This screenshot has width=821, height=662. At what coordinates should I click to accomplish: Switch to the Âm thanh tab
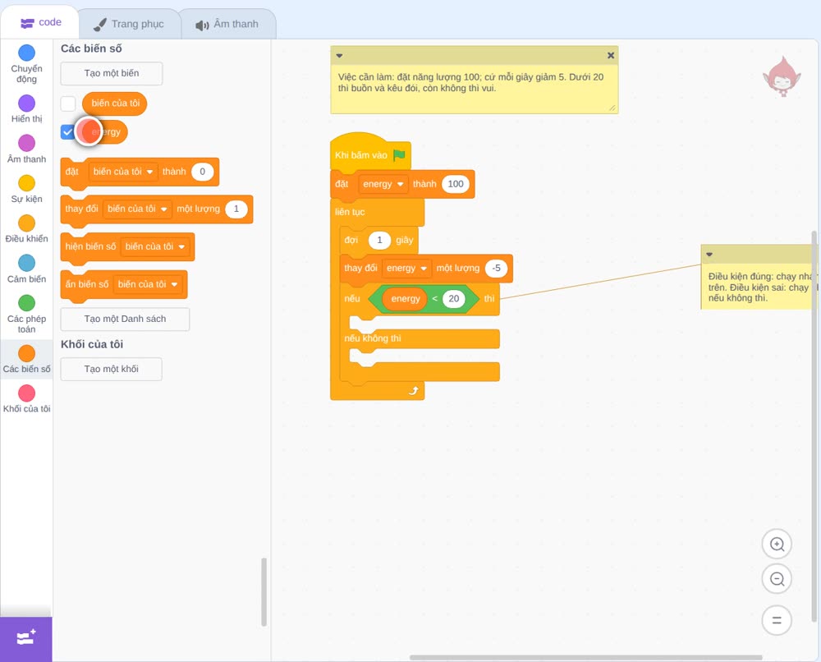point(227,24)
